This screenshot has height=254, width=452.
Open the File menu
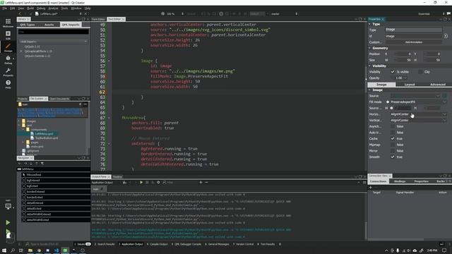pyautogui.click(x=5, y=8)
